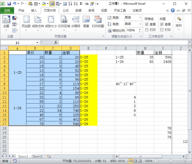Switch to Page Layout view in status bar

[135, 161]
